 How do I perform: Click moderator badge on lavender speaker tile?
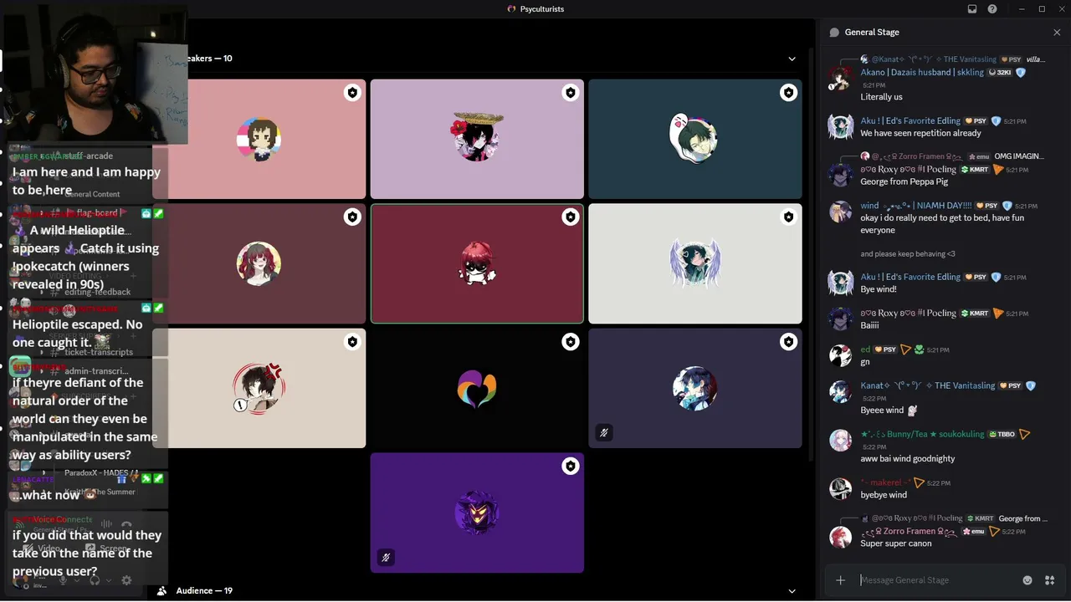pos(571,93)
